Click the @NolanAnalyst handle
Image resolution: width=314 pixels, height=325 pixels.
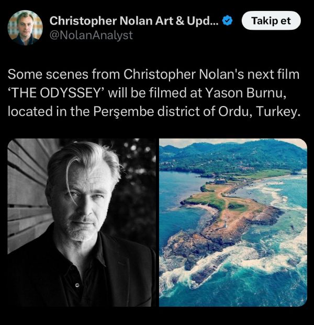(91, 35)
